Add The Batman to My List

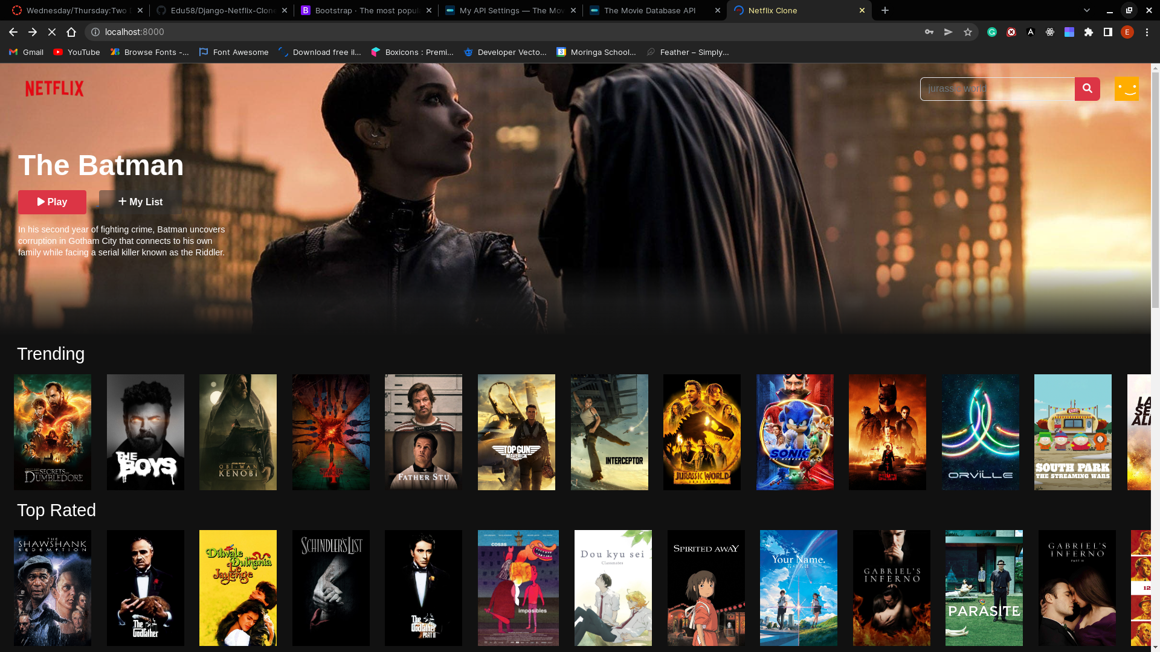[x=140, y=202]
